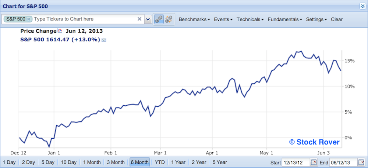Select the 5 Year range
The height and width of the screenshot is (168, 368).
220,162
